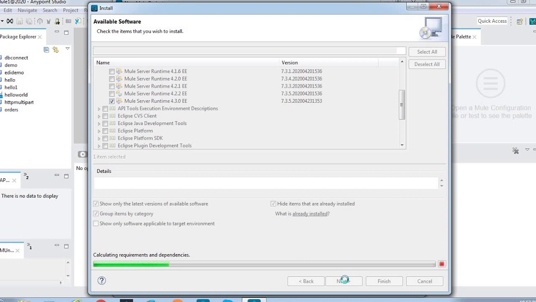
Task: Show hidden tabs in AP... panel
Action: pos(26,175)
